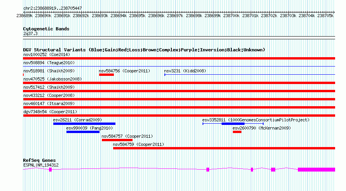The height and width of the screenshot is (191, 346).
Task: Select the blue bar under esv990039
Action: pyautogui.click(x=83, y=132)
